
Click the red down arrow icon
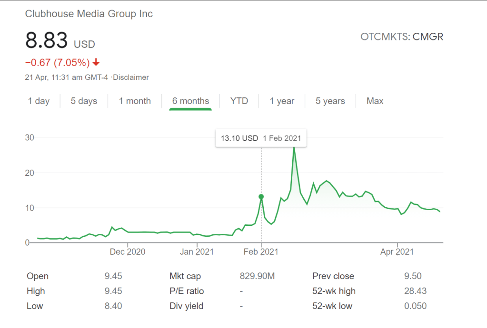96,62
